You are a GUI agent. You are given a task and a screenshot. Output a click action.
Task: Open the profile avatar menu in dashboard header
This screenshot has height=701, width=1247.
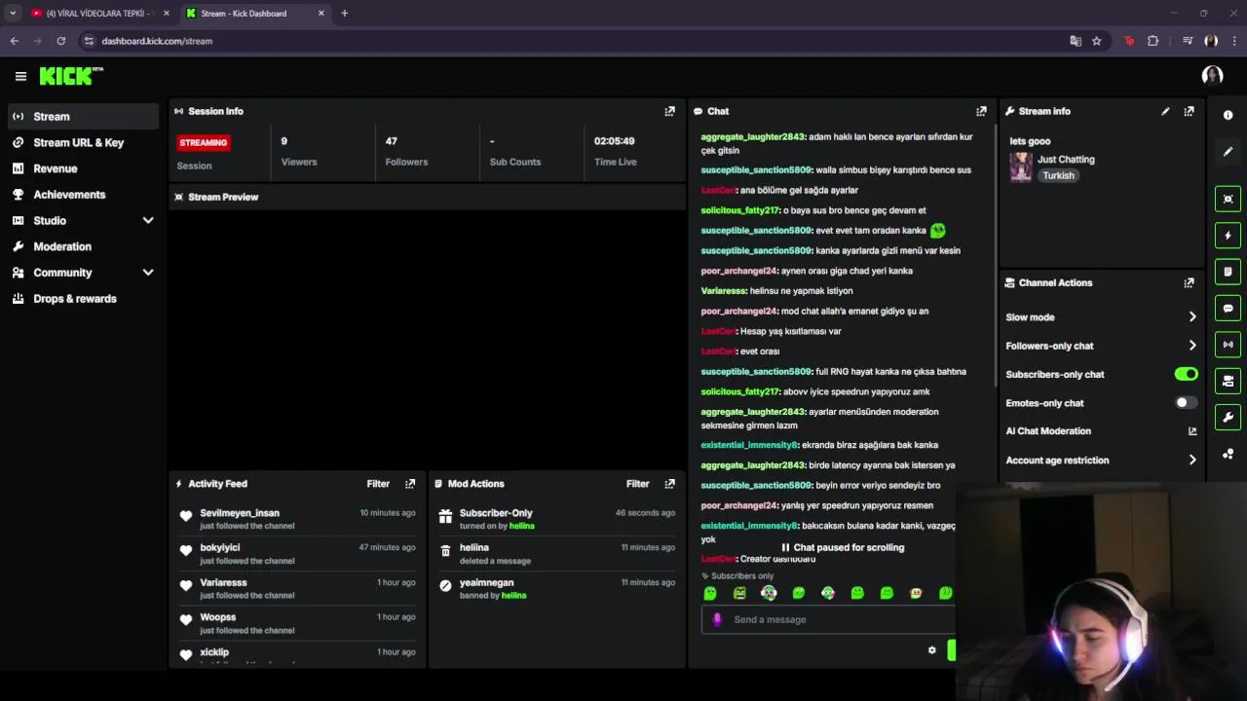point(1212,76)
